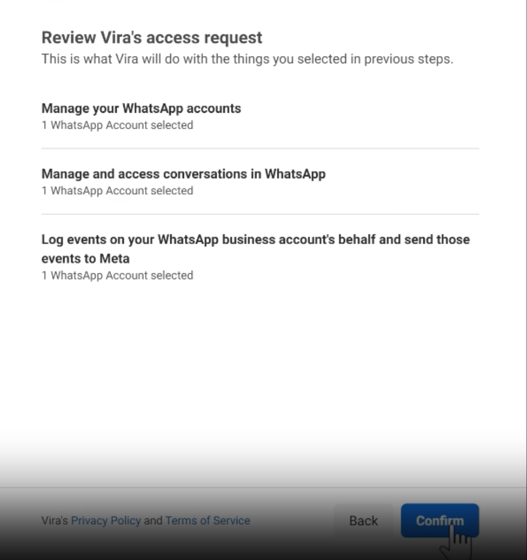This screenshot has height=560, width=527.
Task: Click account count under Manage your WhatsApp accounts
Action: [x=117, y=125]
